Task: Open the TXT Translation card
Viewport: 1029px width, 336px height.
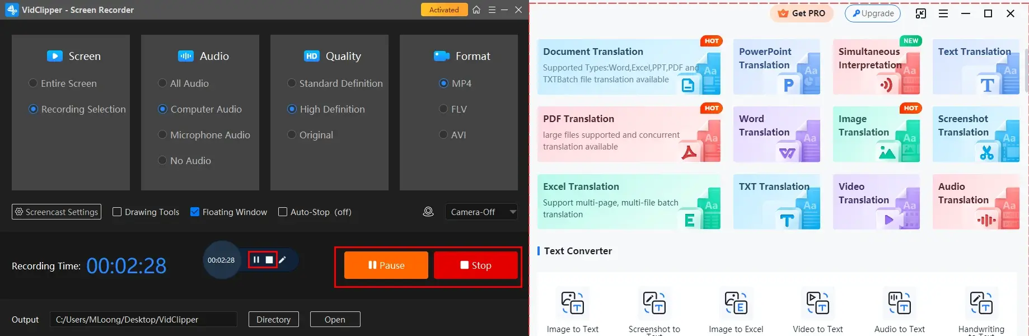Action: point(777,202)
